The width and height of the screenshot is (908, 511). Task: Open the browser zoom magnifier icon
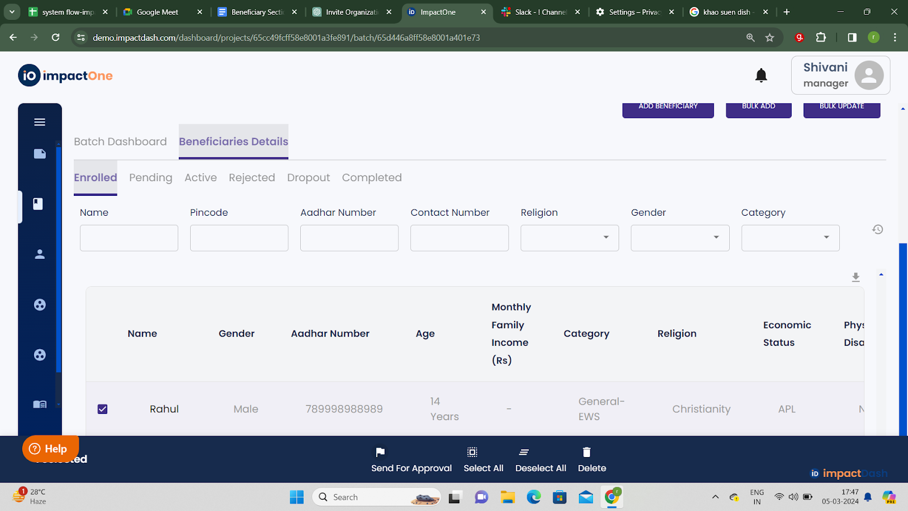(750, 37)
